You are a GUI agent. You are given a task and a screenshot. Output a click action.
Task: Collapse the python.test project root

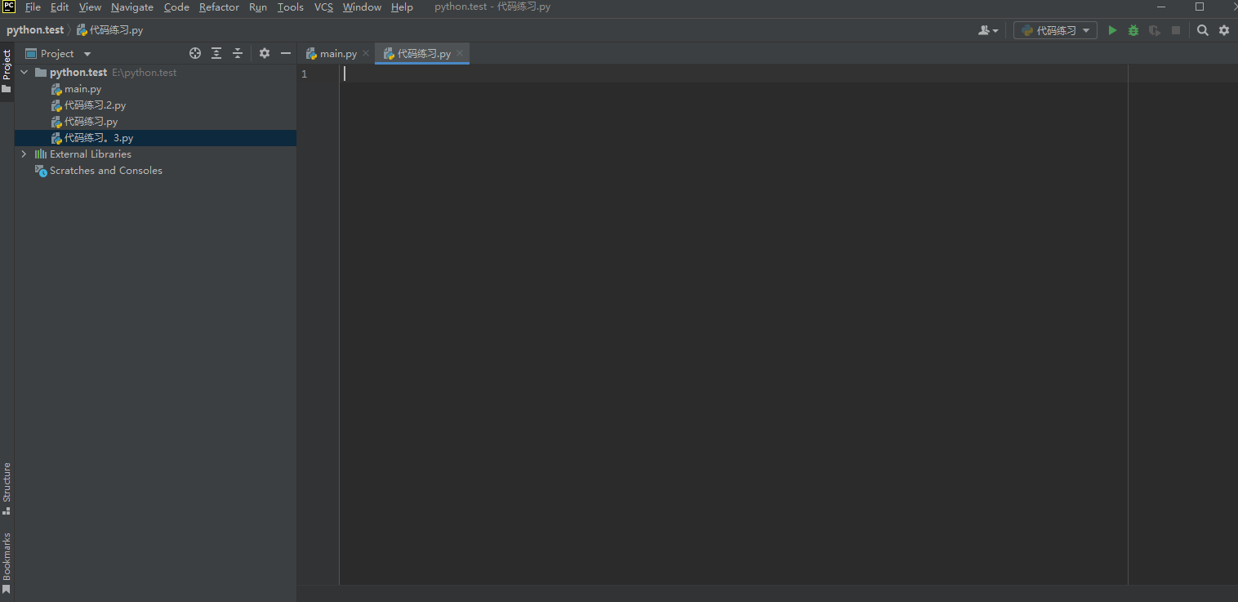(24, 72)
